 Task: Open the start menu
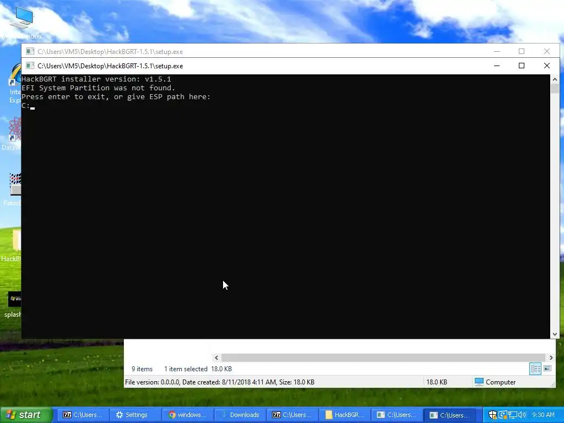[x=26, y=415]
